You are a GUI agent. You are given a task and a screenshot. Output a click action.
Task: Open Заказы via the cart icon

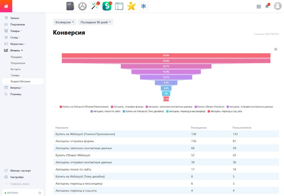point(6,18)
